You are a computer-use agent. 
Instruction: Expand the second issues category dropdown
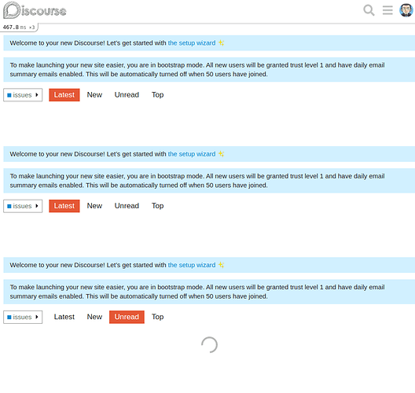point(23,206)
